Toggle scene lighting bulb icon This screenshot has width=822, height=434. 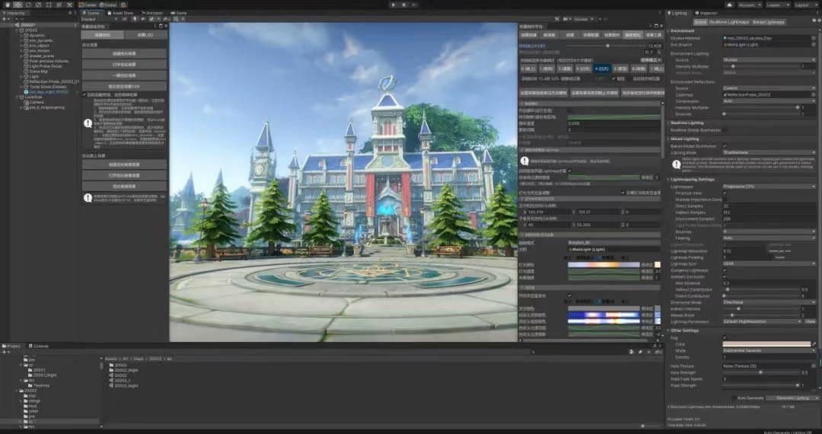click(x=134, y=19)
